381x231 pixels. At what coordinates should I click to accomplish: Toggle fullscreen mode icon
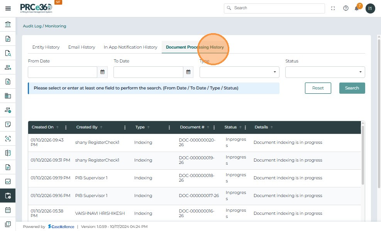(333, 8)
